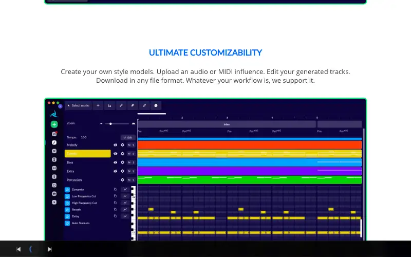
Task: Open Chords track settings gear
Action: 122,154
